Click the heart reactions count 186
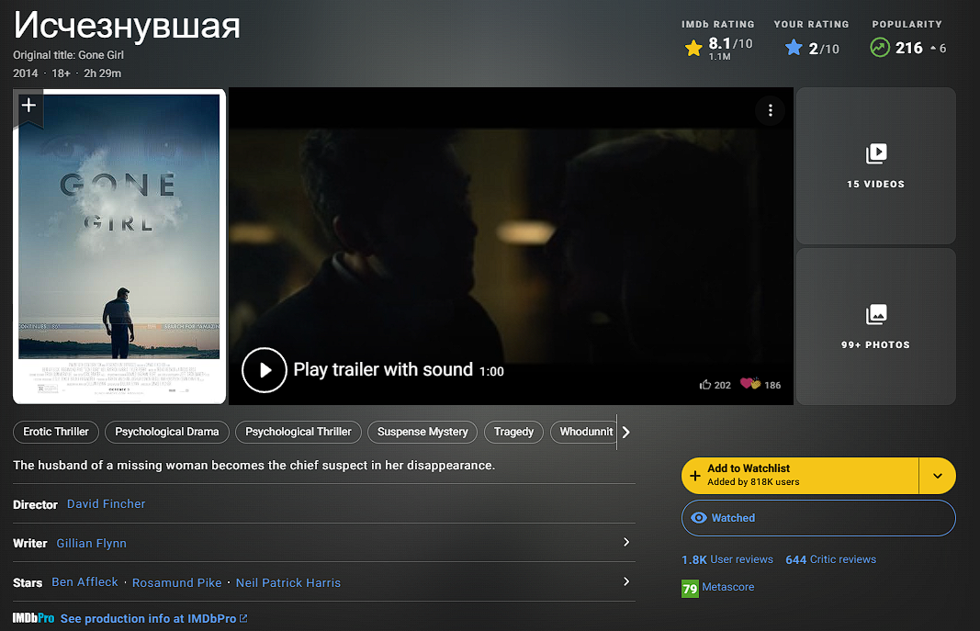This screenshot has width=980, height=631. click(x=760, y=384)
